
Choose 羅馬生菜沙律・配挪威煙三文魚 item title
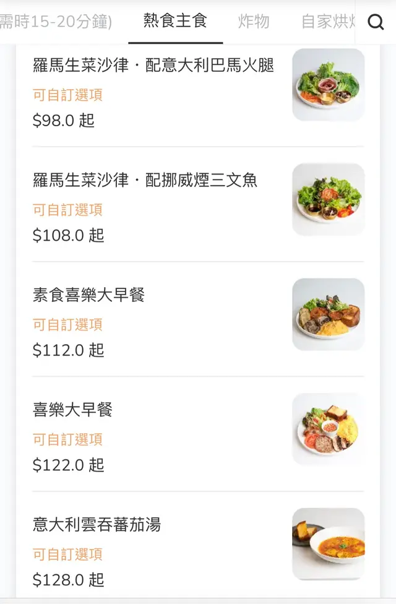point(145,180)
